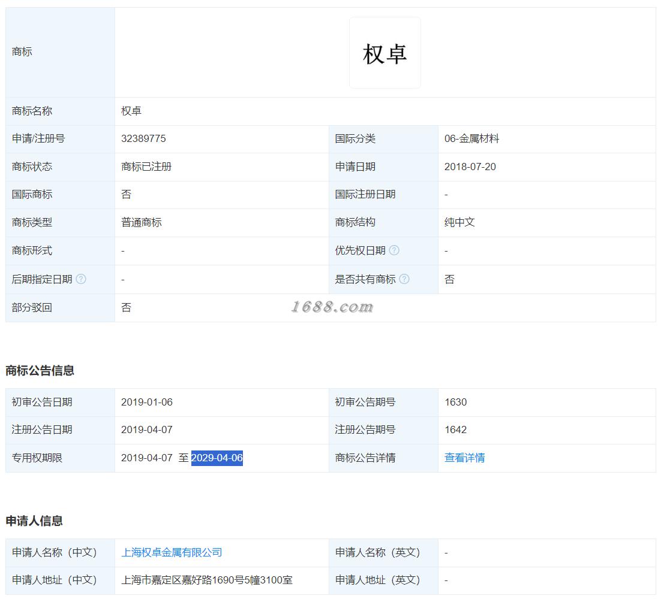
Task: Click the 商标类型 label cell
Action: coord(60,223)
